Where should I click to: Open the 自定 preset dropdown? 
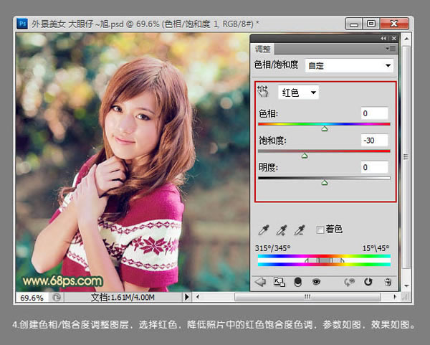coord(349,65)
